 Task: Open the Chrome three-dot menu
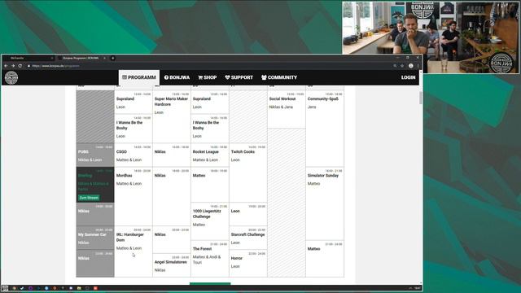[x=418, y=66]
